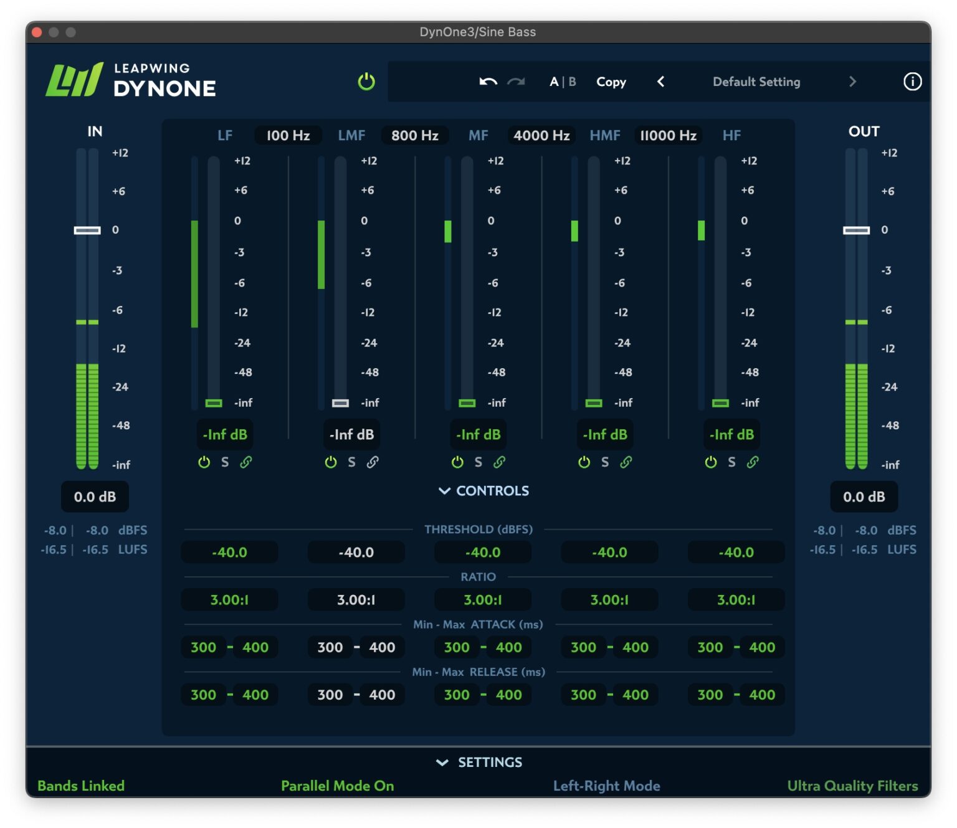Screen dimensions: 957x828
Task: Solo the HMF band
Action: click(x=604, y=462)
